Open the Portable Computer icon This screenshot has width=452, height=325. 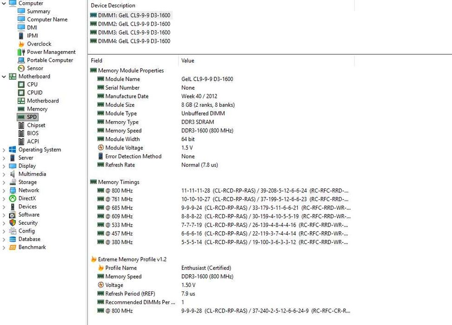21,60
